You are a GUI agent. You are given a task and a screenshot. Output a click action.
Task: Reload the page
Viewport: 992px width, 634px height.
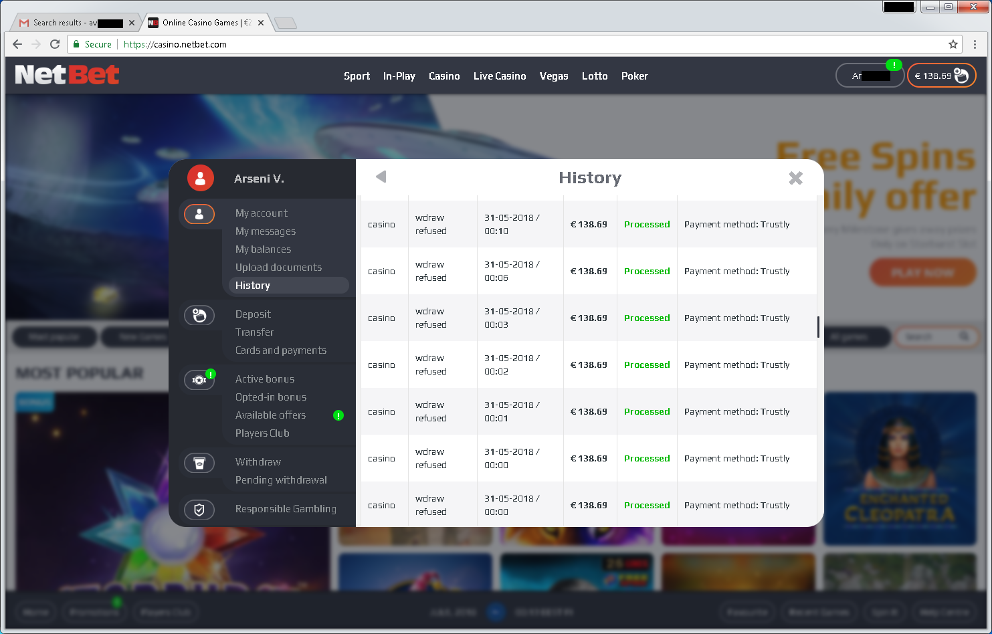pos(55,44)
